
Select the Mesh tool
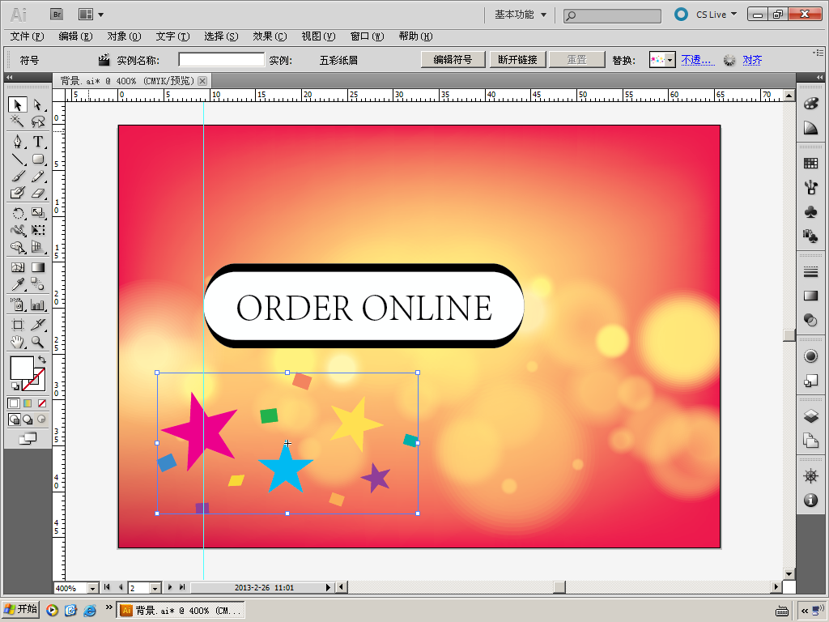18,267
